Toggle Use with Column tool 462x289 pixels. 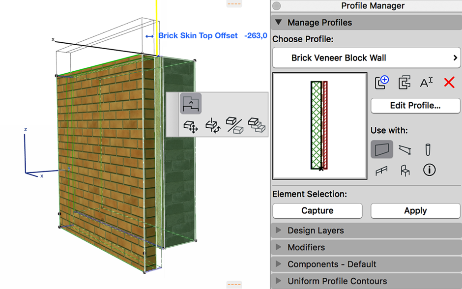tap(428, 149)
